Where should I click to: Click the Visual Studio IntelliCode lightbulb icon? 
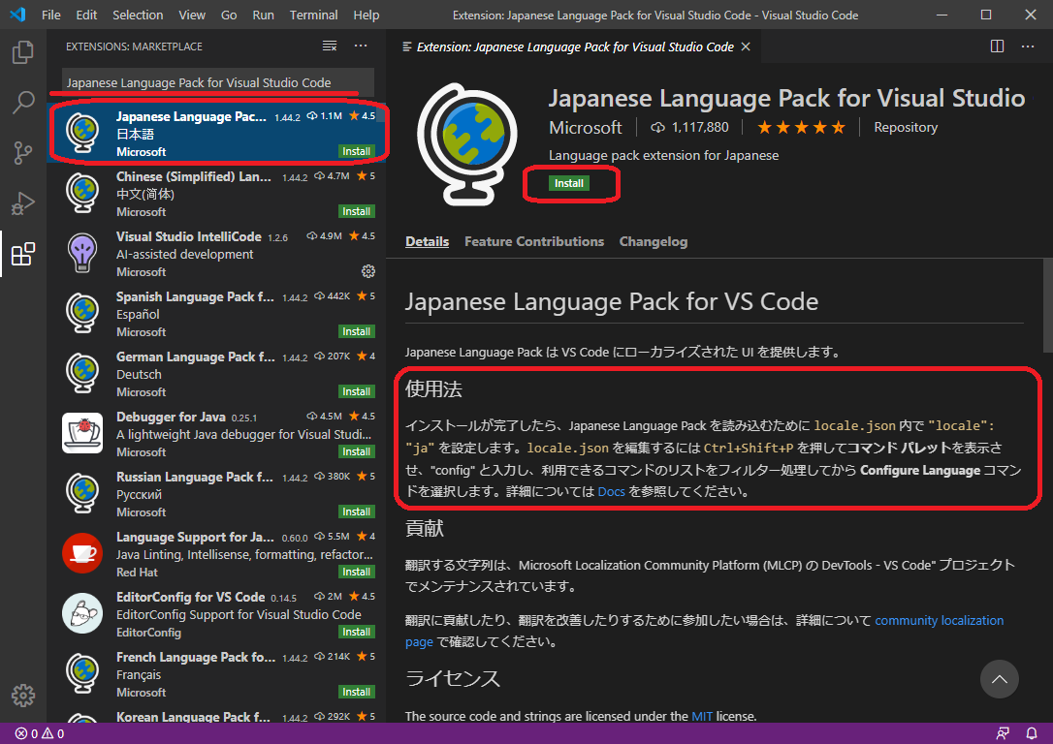(82, 253)
